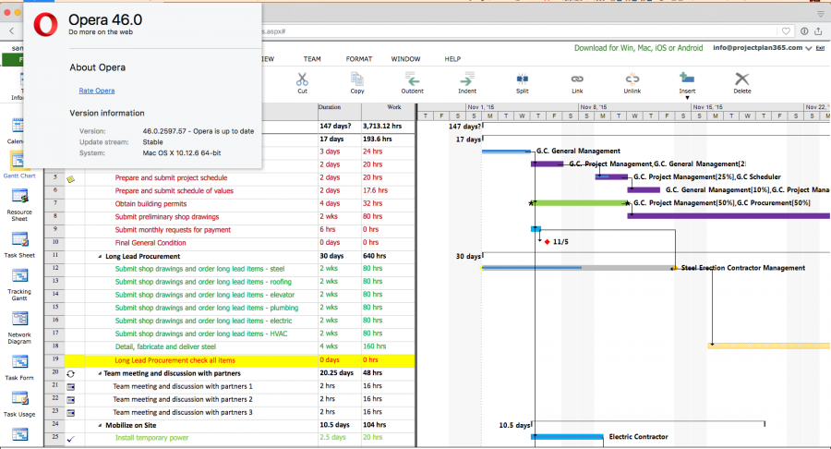
Task: Select task Submit preliminary shop drawings
Action: tap(166, 217)
